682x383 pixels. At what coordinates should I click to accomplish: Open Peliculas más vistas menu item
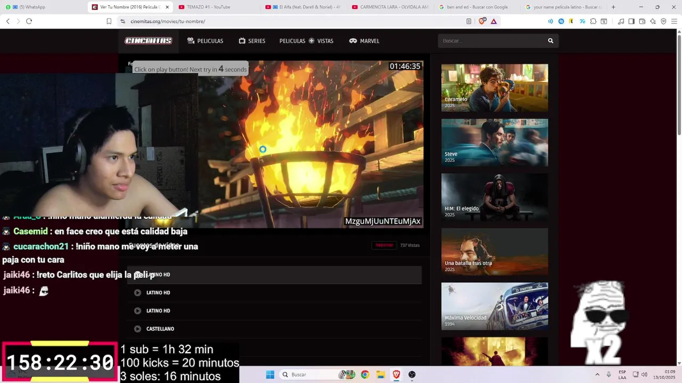pos(306,41)
